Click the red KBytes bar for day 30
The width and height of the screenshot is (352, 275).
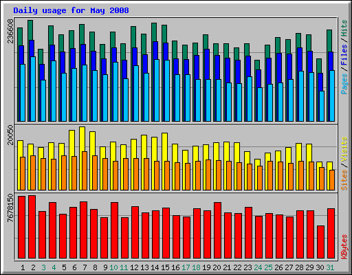[320, 242]
